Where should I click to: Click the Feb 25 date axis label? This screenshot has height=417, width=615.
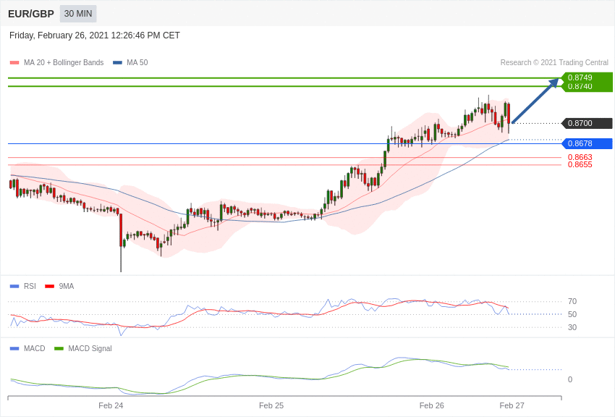point(271,405)
